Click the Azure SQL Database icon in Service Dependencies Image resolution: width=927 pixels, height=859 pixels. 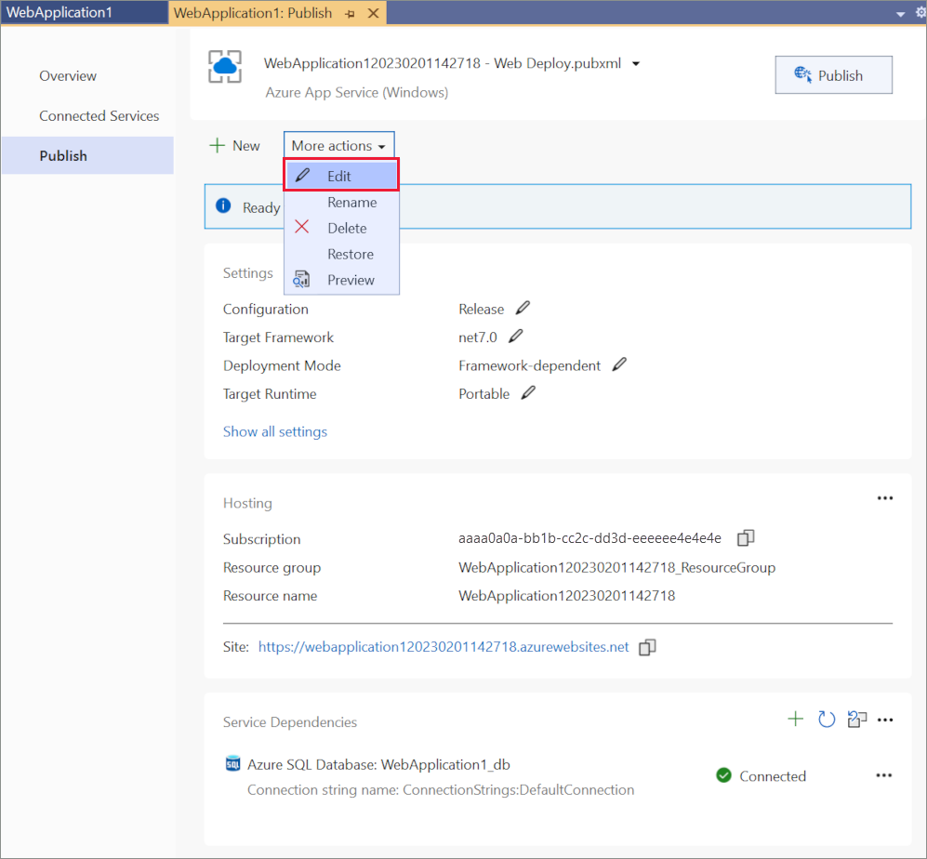pyautogui.click(x=232, y=763)
